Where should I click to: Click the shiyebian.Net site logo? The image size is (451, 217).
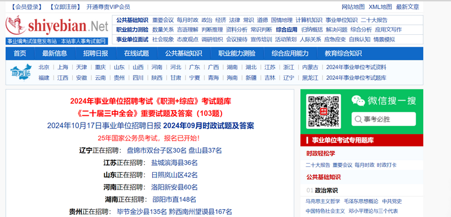click(57, 26)
